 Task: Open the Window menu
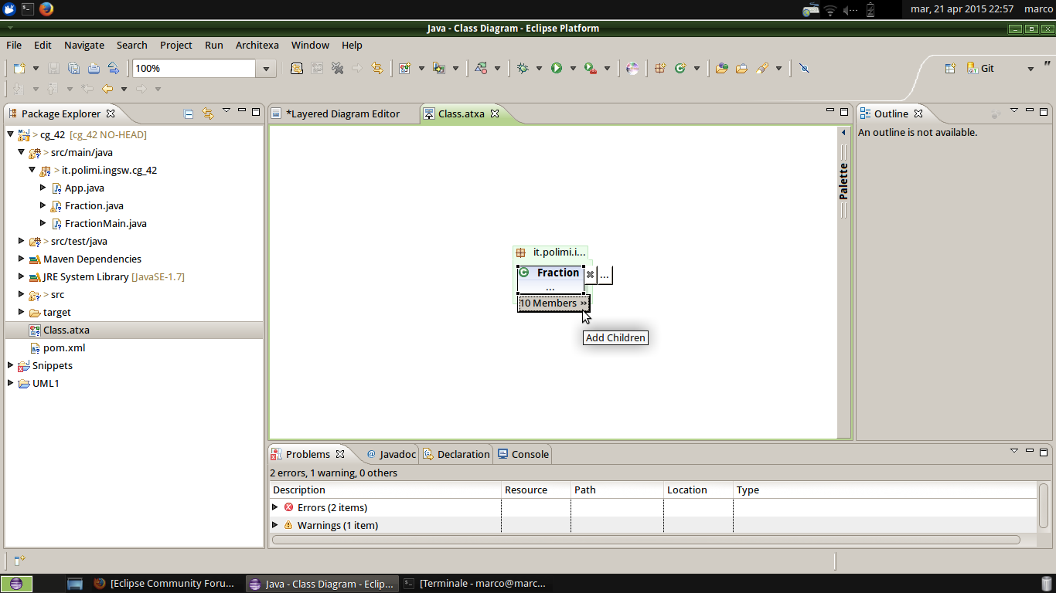[x=310, y=45]
